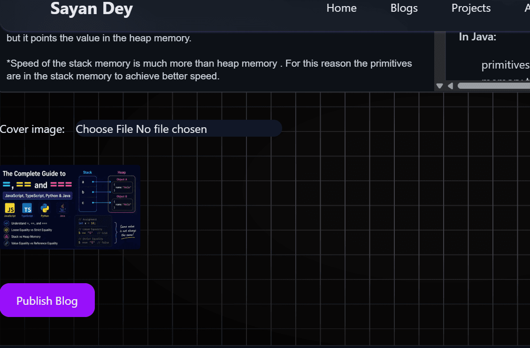Click the Python logo in cover image

[x=45, y=209]
